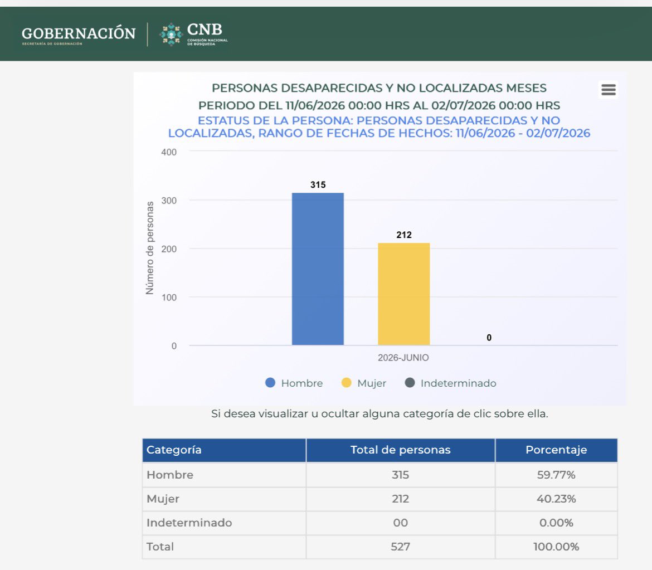This screenshot has height=570, width=652.
Task: Click the Periodo del 11/06/2026 title line
Action: [379, 106]
